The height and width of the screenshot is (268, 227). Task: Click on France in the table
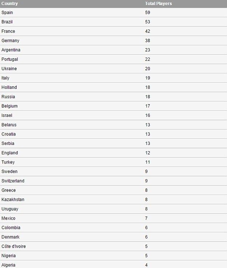coord(8,31)
